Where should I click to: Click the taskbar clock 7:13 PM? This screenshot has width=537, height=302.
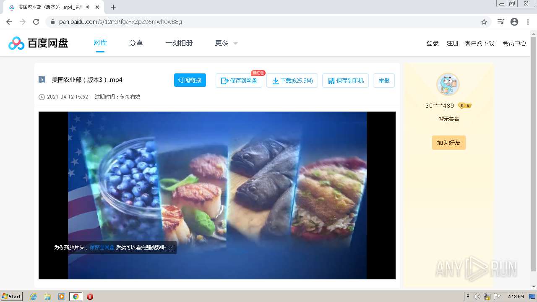click(516, 297)
